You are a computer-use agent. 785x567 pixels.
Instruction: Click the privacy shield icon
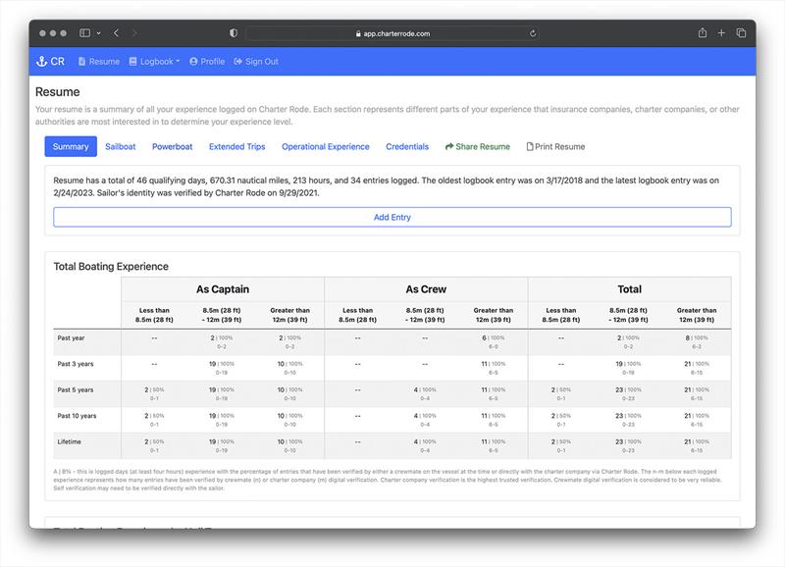(233, 33)
